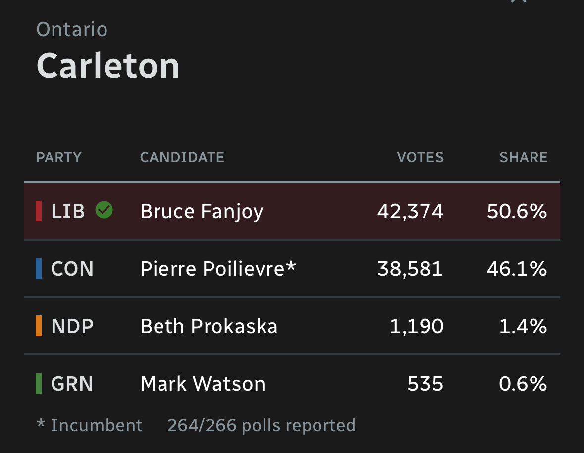Select candidate Bruce Fanjoy
Screen dimensions: 584x453
(x=202, y=211)
